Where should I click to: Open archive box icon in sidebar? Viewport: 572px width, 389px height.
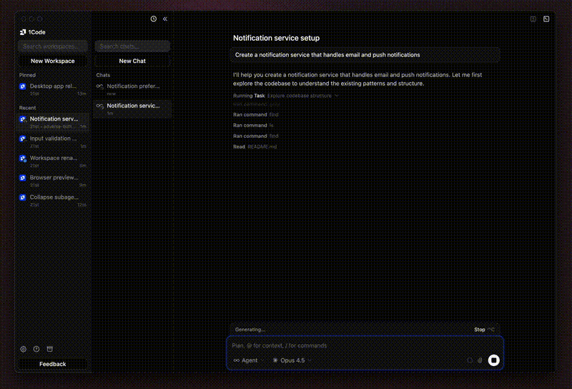(50, 349)
